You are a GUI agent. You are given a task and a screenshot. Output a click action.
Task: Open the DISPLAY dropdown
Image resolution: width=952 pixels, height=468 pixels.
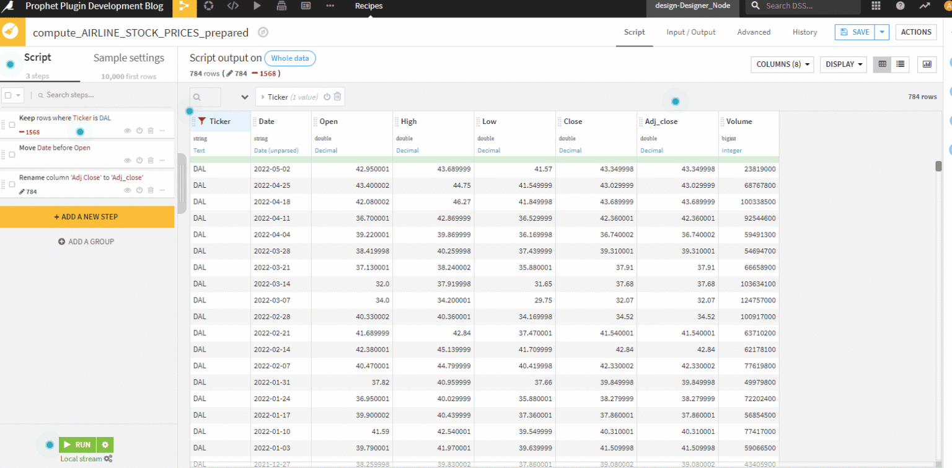pyautogui.click(x=843, y=64)
